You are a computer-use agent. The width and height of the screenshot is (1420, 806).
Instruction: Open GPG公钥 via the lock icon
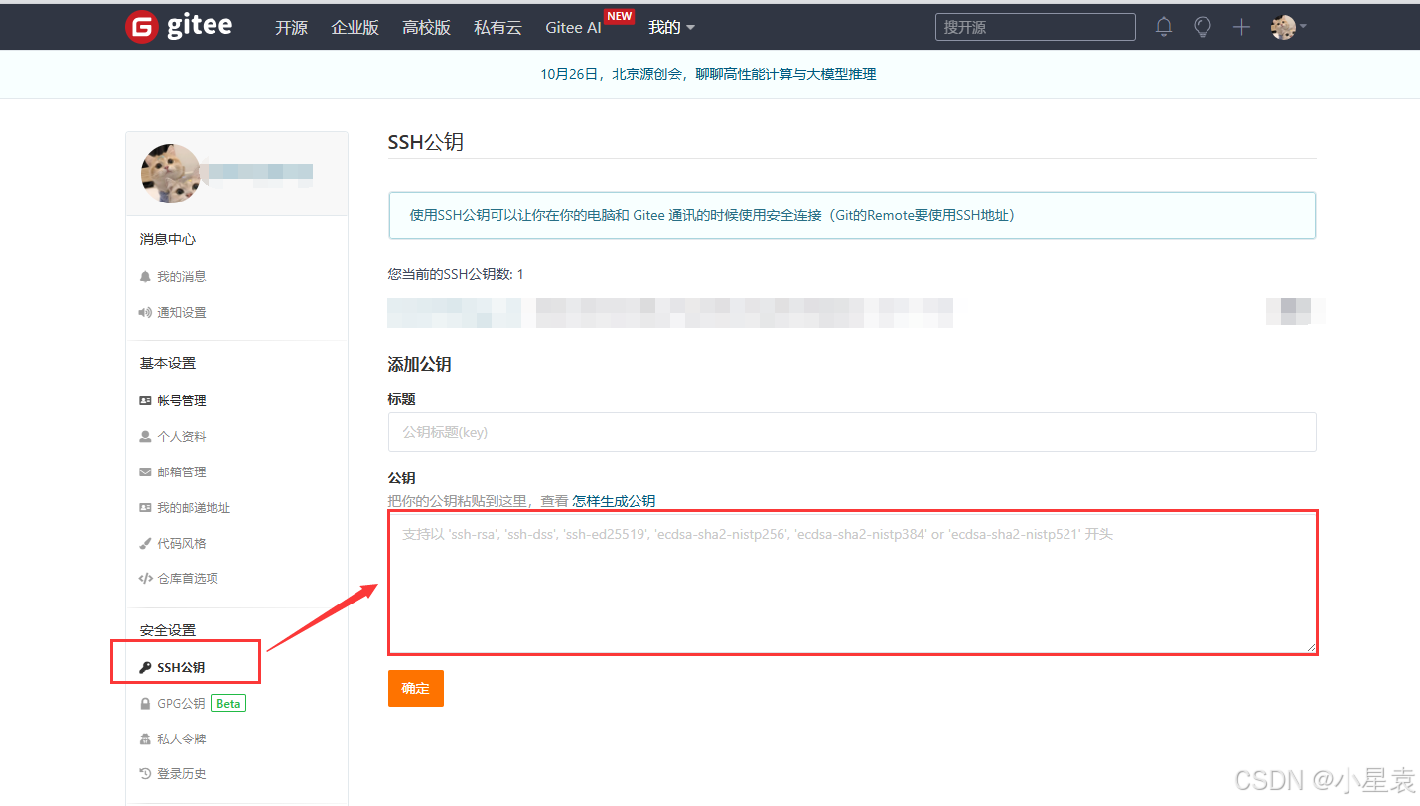(x=146, y=703)
